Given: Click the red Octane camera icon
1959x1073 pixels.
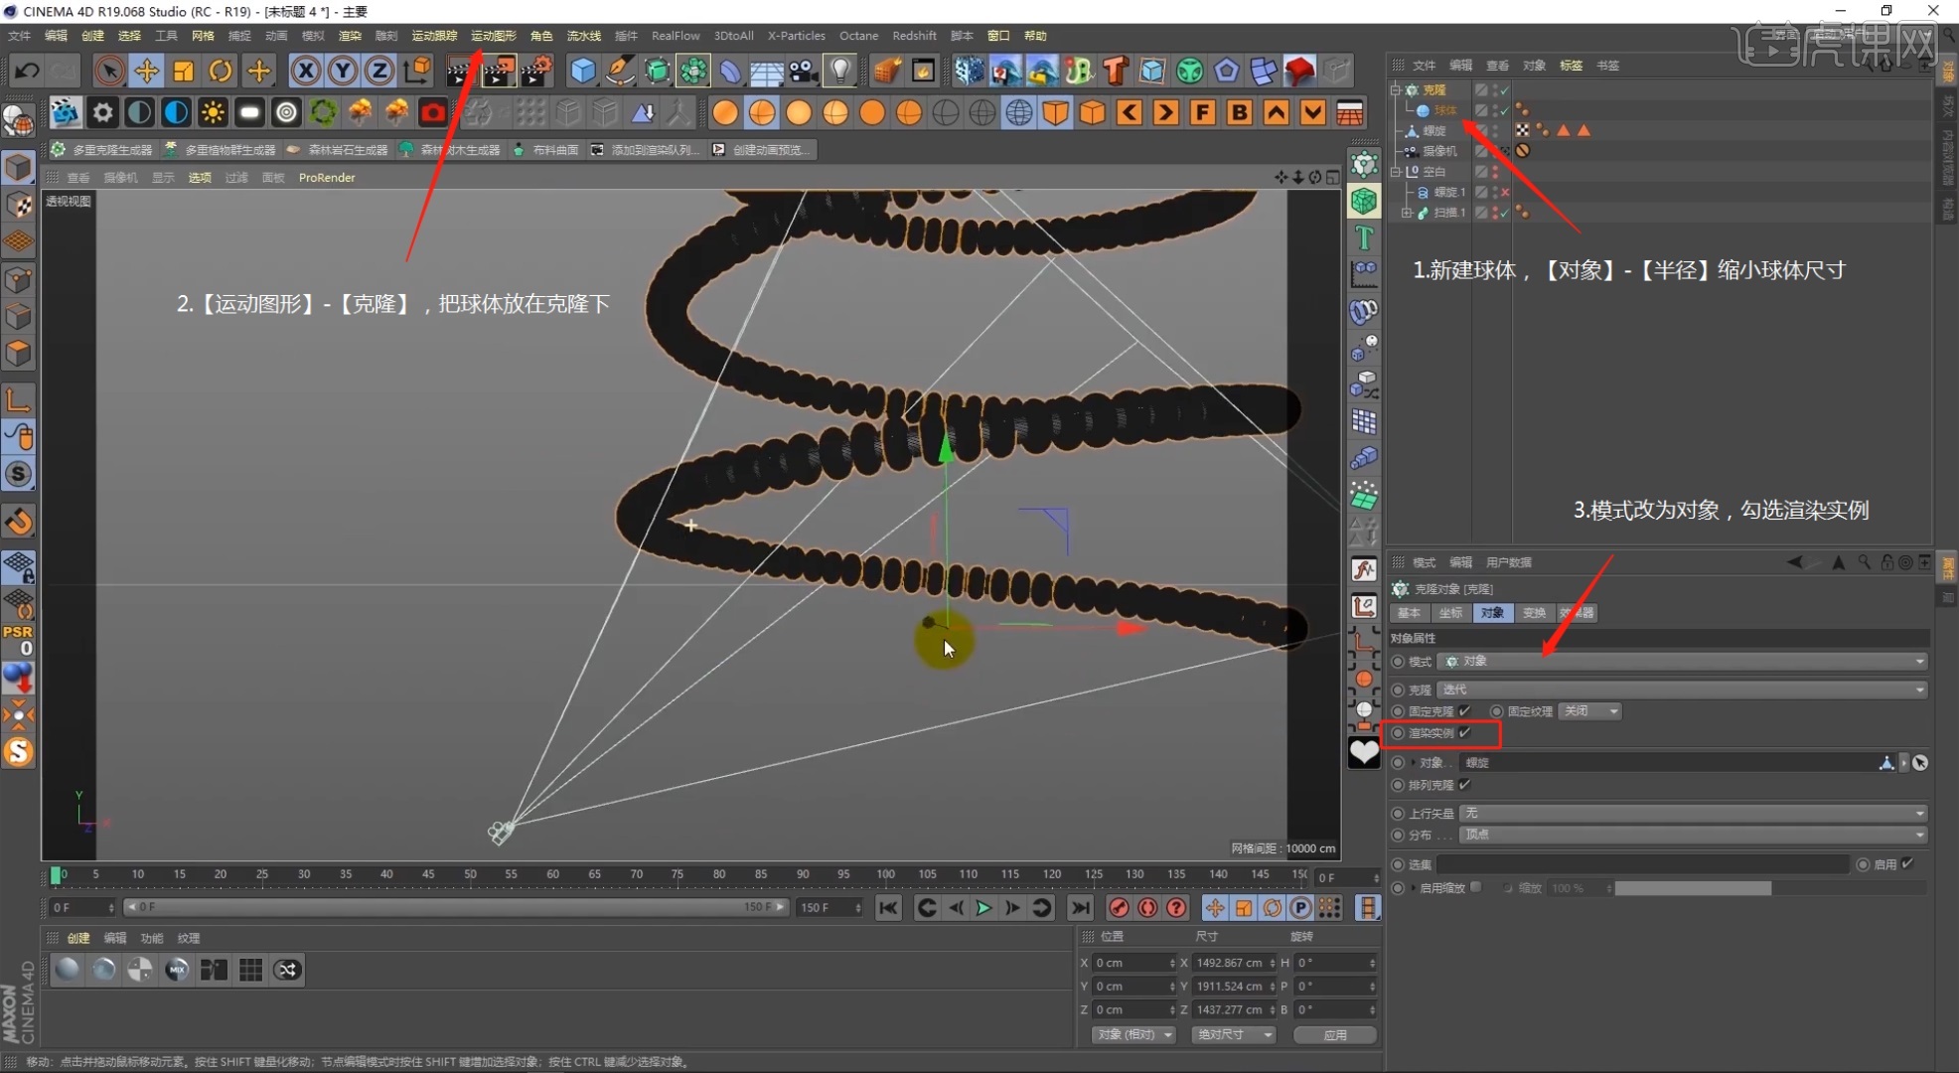Looking at the screenshot, I should coord(433,112).
